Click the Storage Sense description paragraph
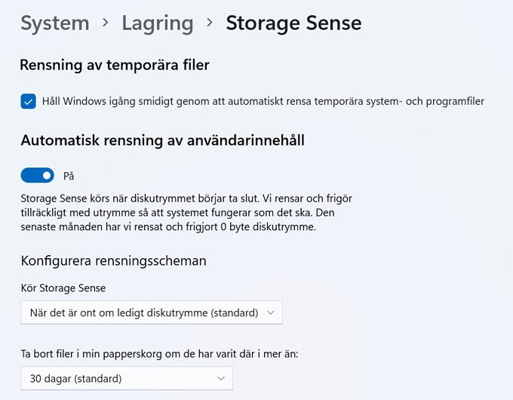This screenshot has height=400, width=513. pyautogui.click(x=186, y=212)
